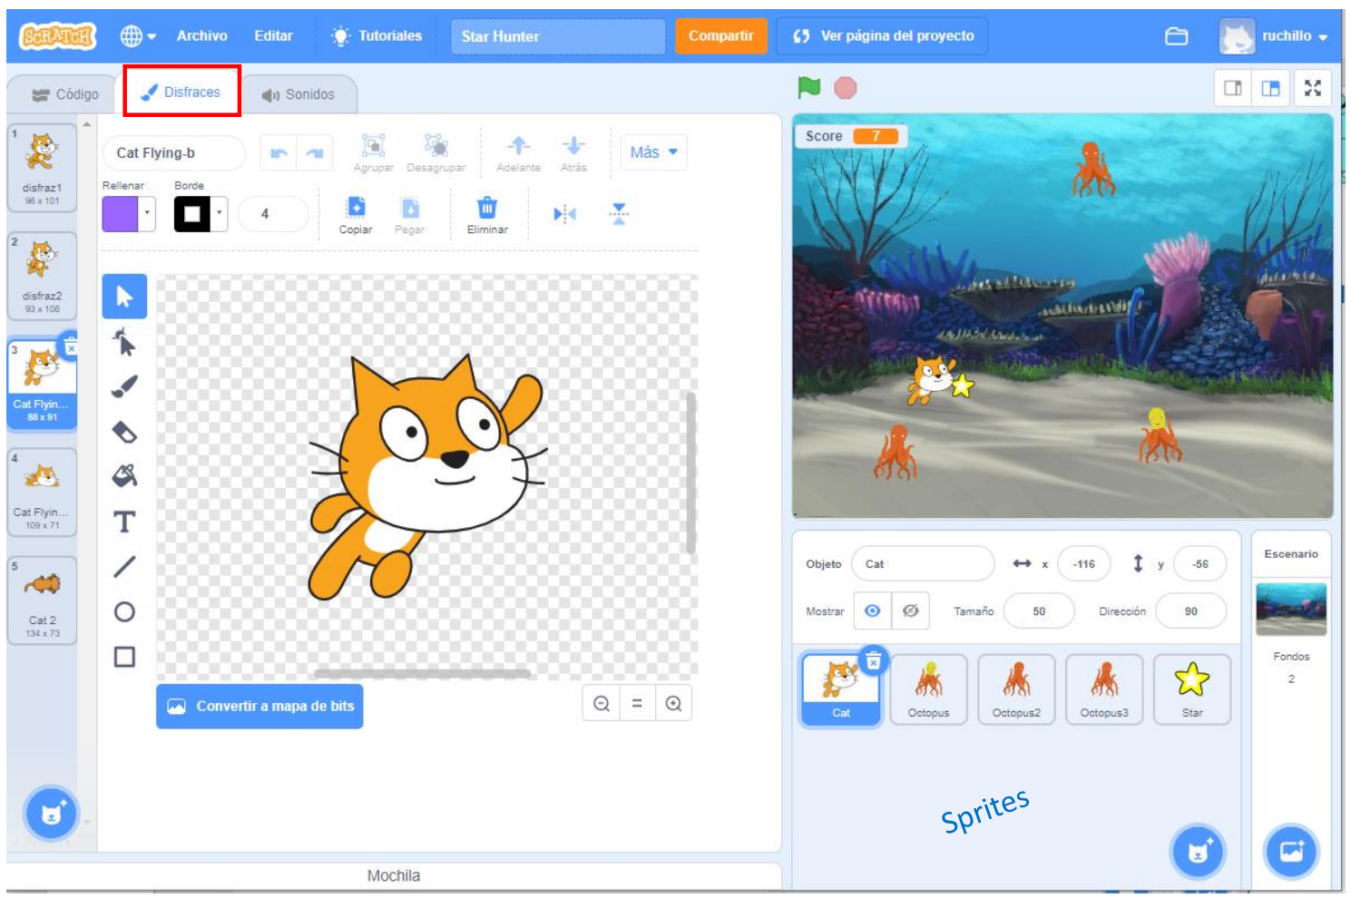This screenshot has width=1351, height=898.
Task: Select the Eraser tool
Action: click(124, 432)
